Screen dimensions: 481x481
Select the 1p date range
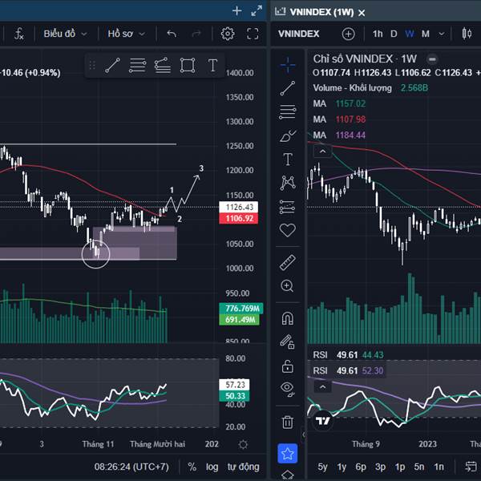400,467
